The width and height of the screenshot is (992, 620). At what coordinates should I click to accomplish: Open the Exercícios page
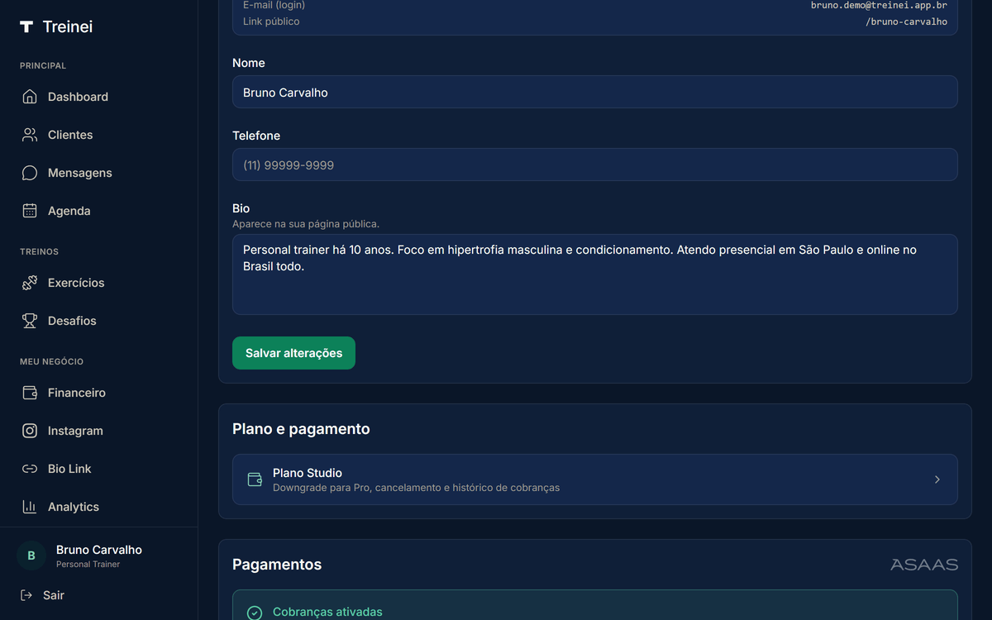99,283
